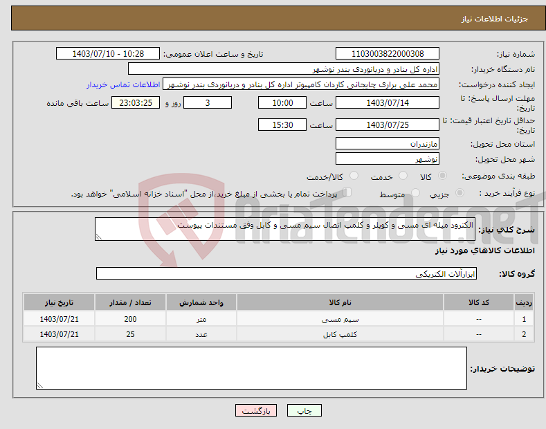Click the اطلاعات کالاهای مورد نیاز heading

tap(484, 250)
